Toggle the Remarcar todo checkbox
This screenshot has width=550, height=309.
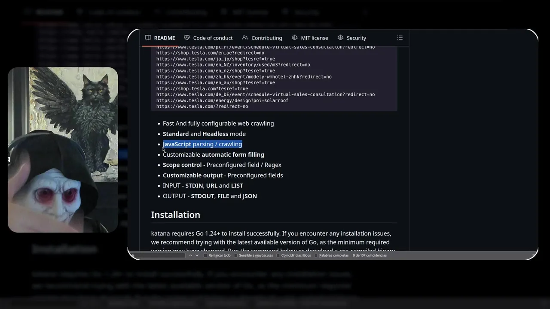[205, 255]
